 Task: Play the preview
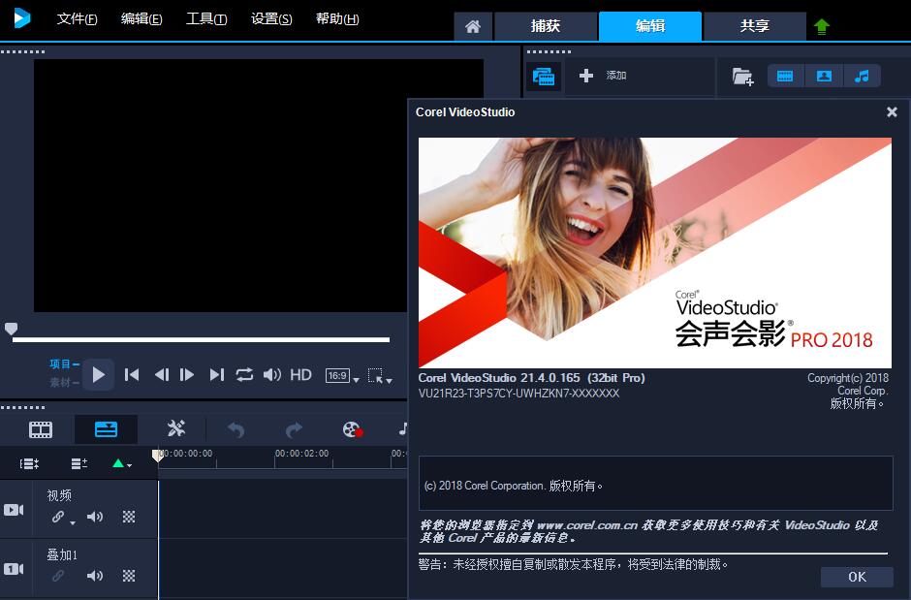(98, 375)
